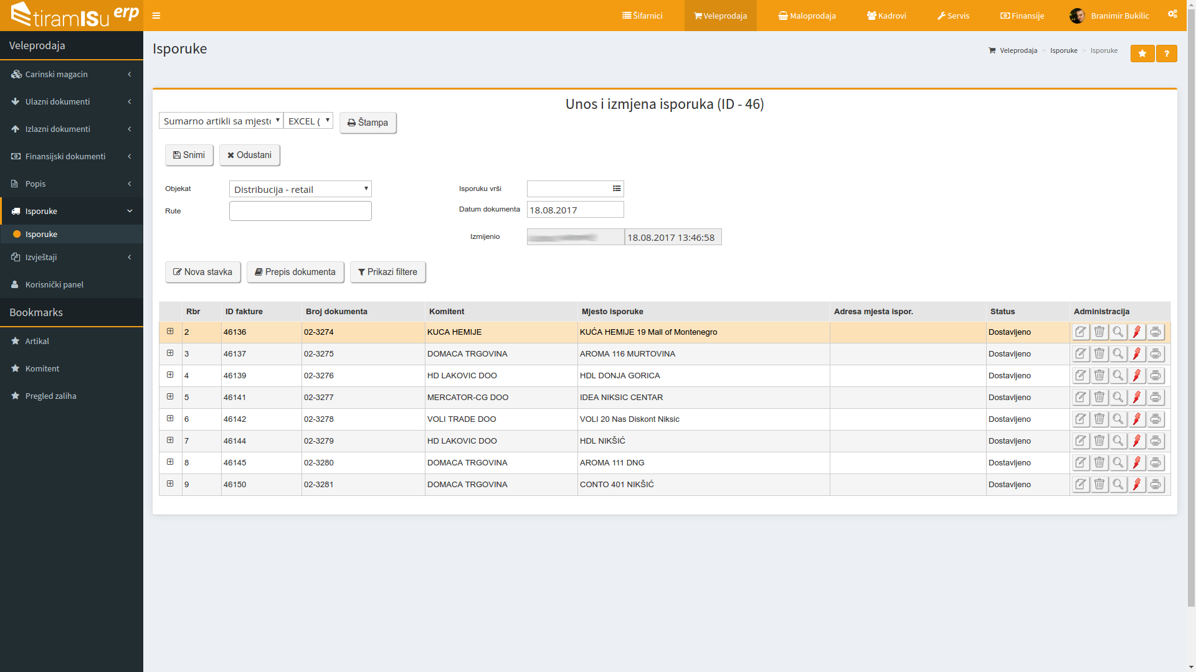This screenshot has height=672, width=1196.
Task: Open Branimir Bukilic user profile menu
Action: pos(1109,16)
